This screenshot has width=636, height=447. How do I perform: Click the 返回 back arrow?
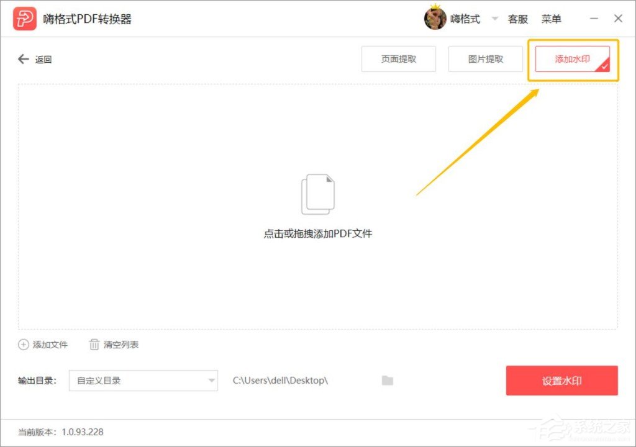pos(23,58)
